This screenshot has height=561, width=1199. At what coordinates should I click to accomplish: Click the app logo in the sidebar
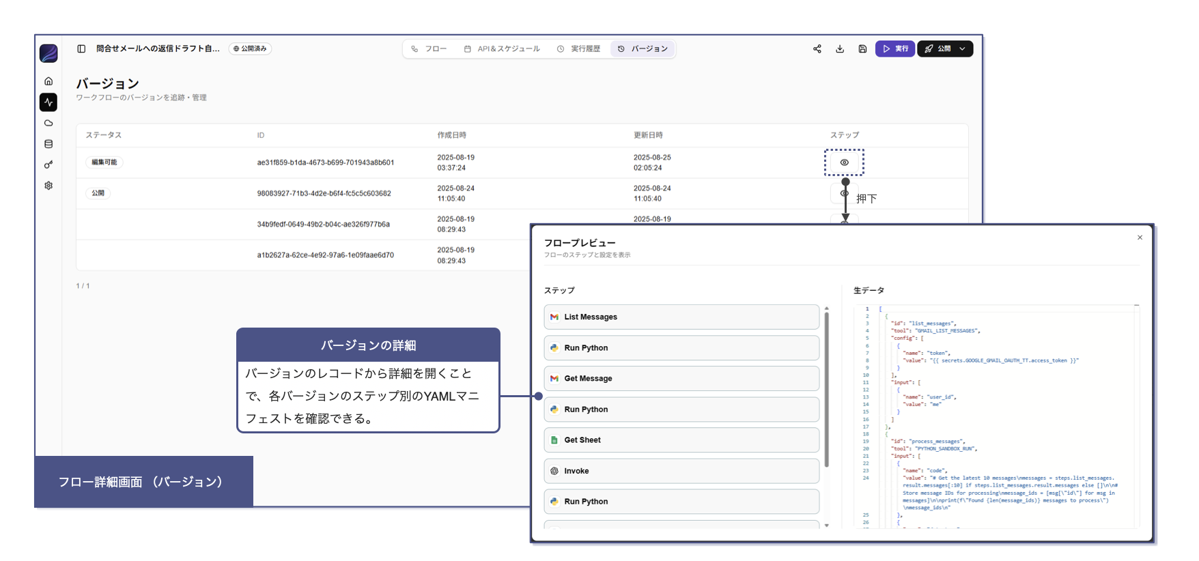coord(48,53)
